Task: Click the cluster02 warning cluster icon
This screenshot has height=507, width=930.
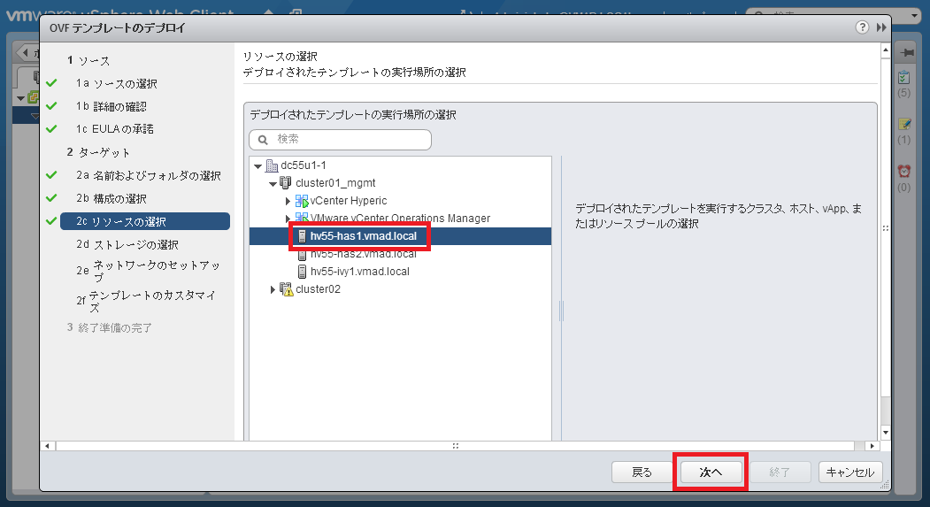Action: pyautogui.click(x=287, y=289)
